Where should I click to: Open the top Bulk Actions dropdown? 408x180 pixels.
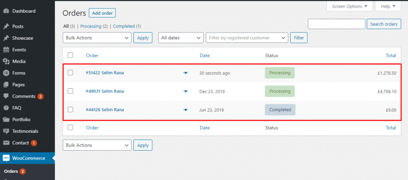click(x=97, y=38)
